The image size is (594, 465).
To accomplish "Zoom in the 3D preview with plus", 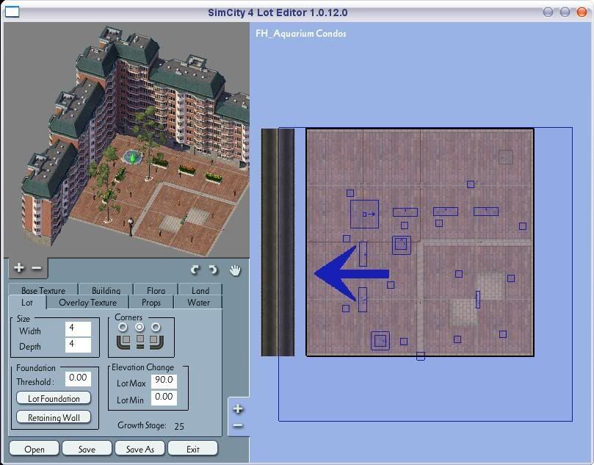I will (x=18, y=268).
